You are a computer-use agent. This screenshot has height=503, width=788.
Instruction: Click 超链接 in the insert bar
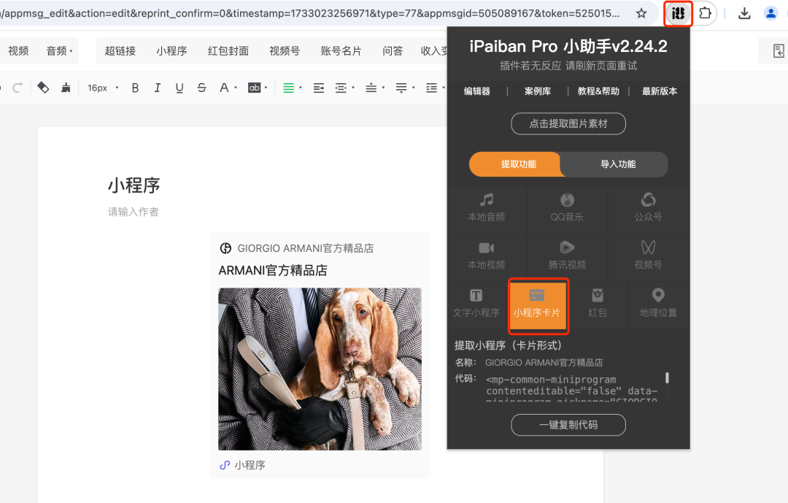pyautogui.click(x=120, y=51)
